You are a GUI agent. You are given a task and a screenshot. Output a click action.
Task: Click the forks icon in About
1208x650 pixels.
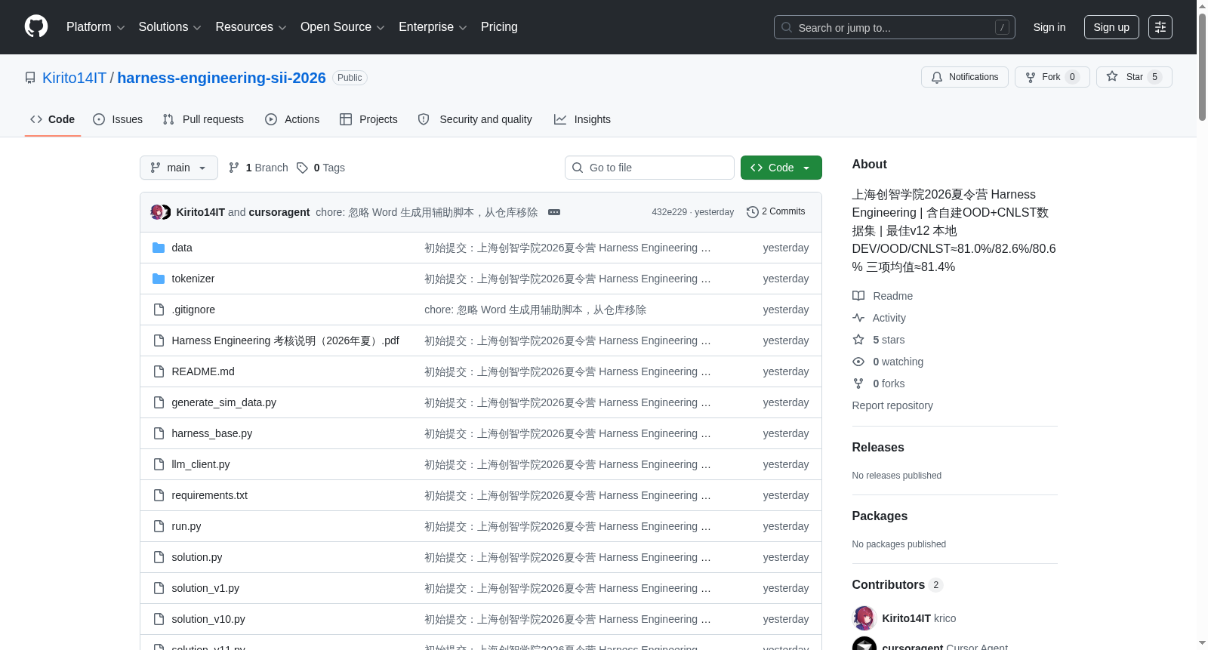[x=858, y=384]
